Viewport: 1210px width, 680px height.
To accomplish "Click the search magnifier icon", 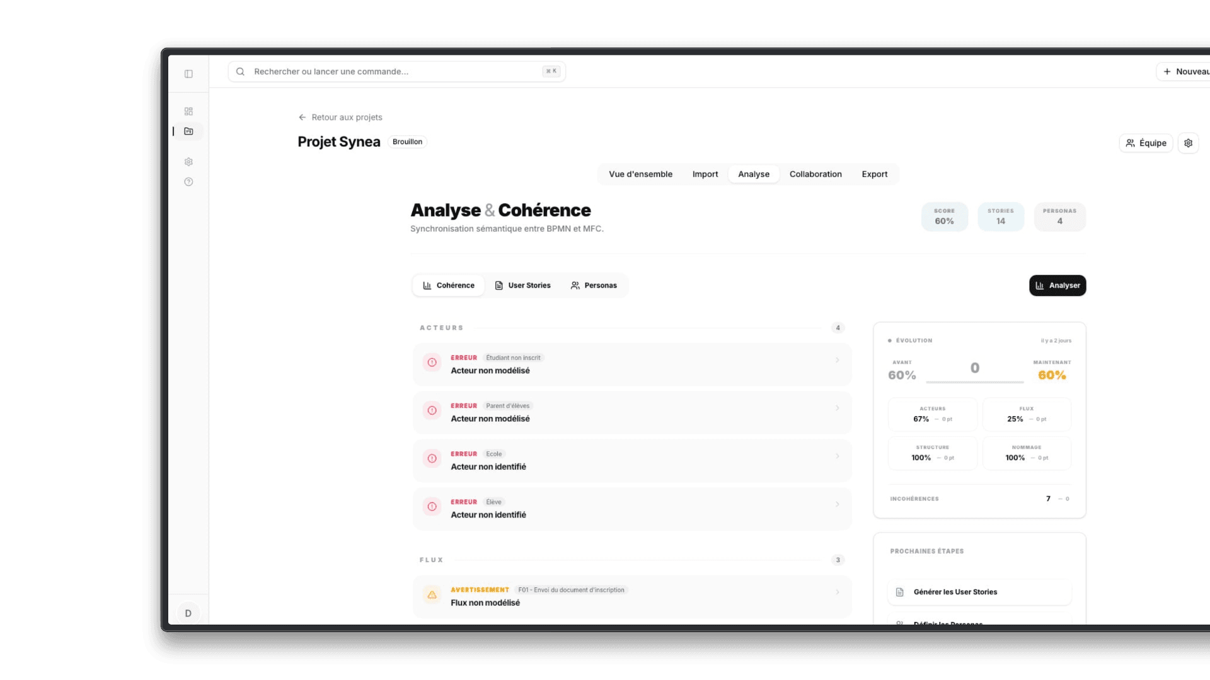I will (x=240, y=72).
